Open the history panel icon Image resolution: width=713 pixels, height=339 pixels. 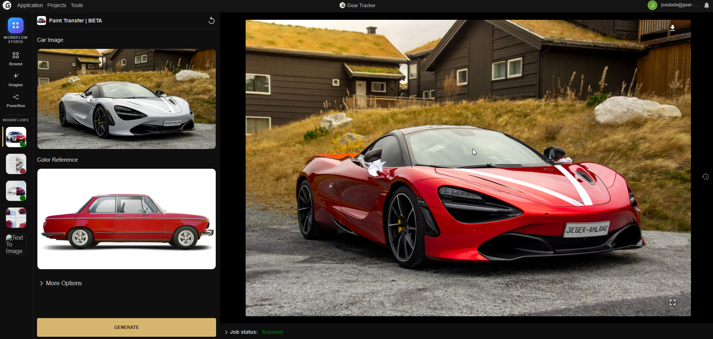pyautogui.click(x=706, y=177)
